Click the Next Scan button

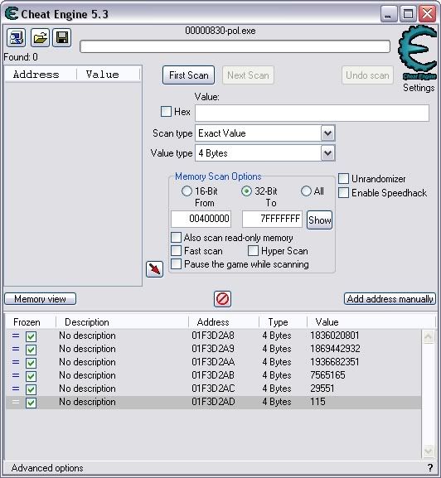248,75
